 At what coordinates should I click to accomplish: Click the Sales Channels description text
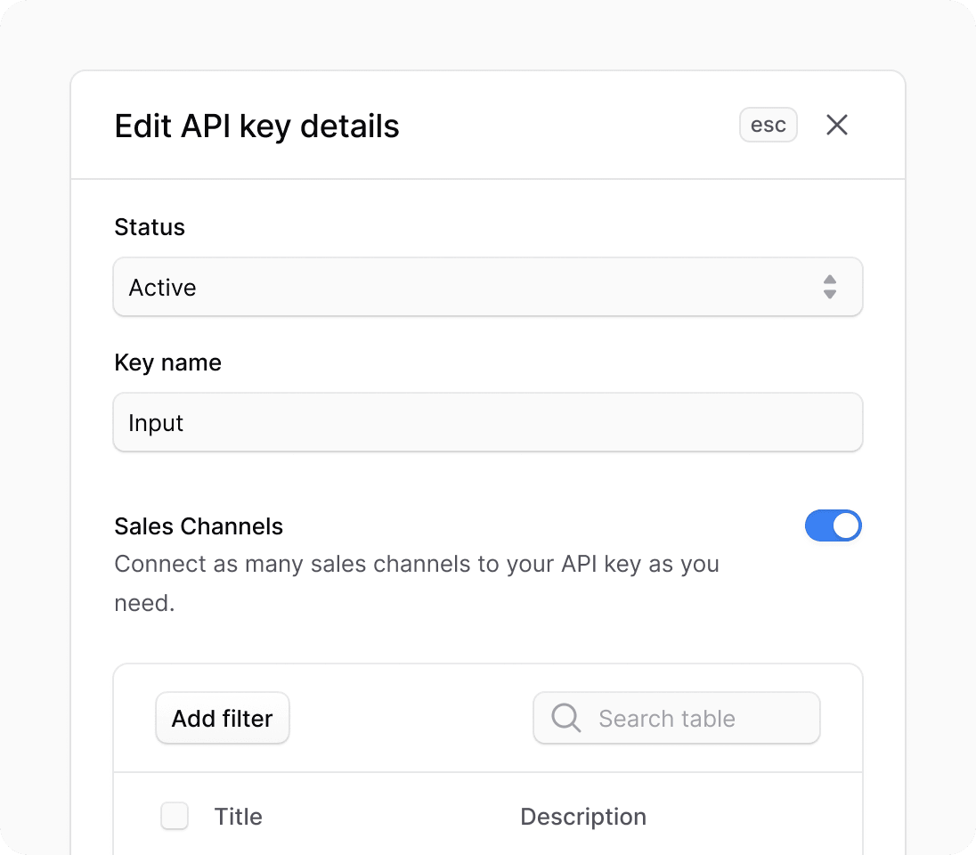[x=417, y=582]
